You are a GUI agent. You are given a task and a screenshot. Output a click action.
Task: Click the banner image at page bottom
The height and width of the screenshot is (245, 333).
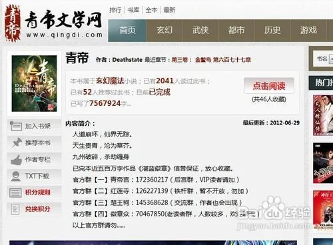[153, 242]
